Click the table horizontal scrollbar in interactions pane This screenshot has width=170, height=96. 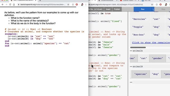(x=138, y=47)
